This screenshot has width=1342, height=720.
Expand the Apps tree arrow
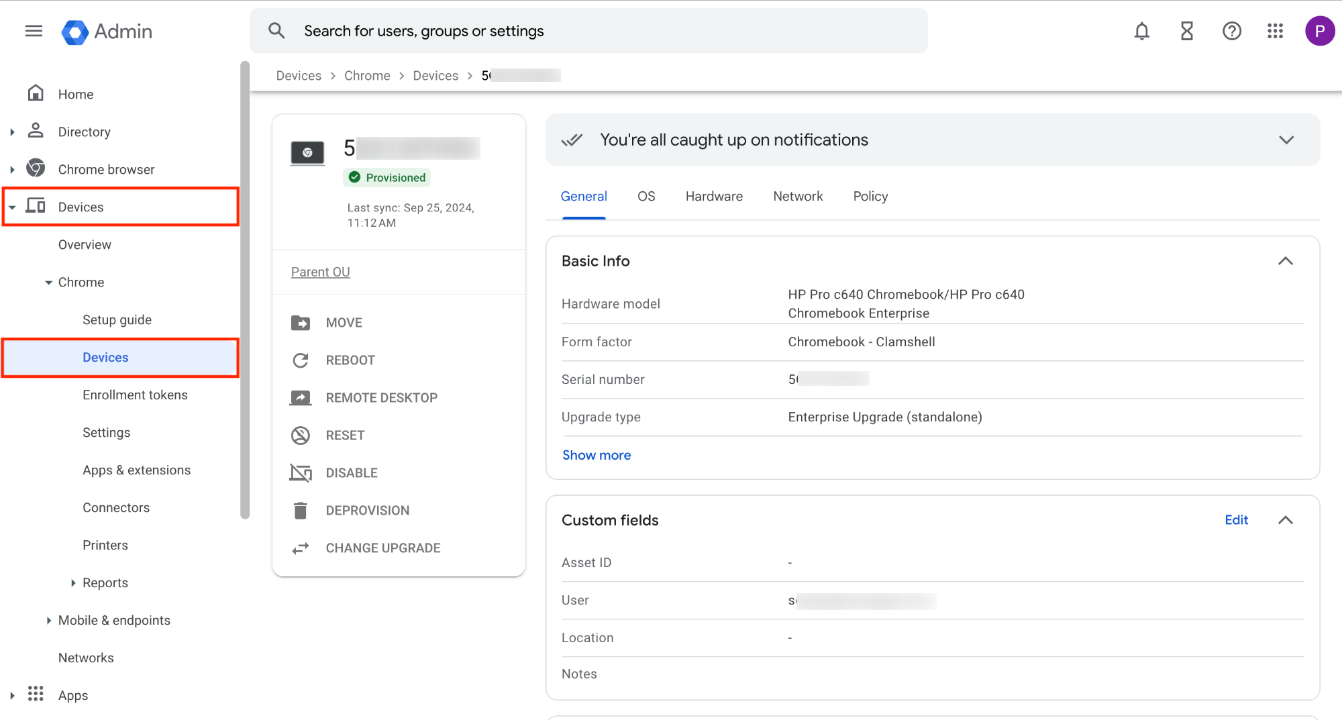coord(12,696)
